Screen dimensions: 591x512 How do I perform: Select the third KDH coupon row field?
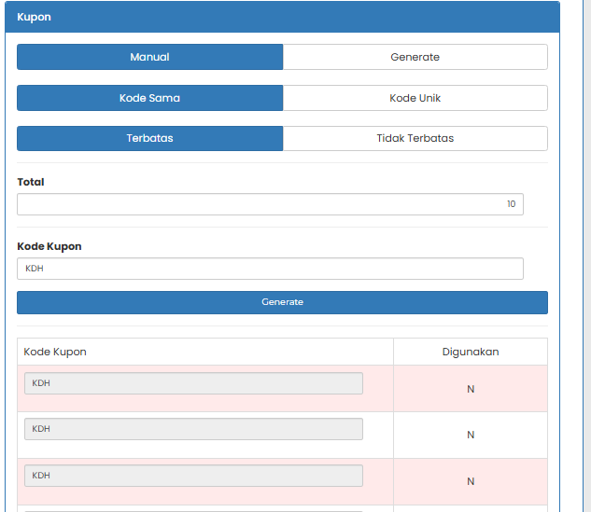pos(193,476)
